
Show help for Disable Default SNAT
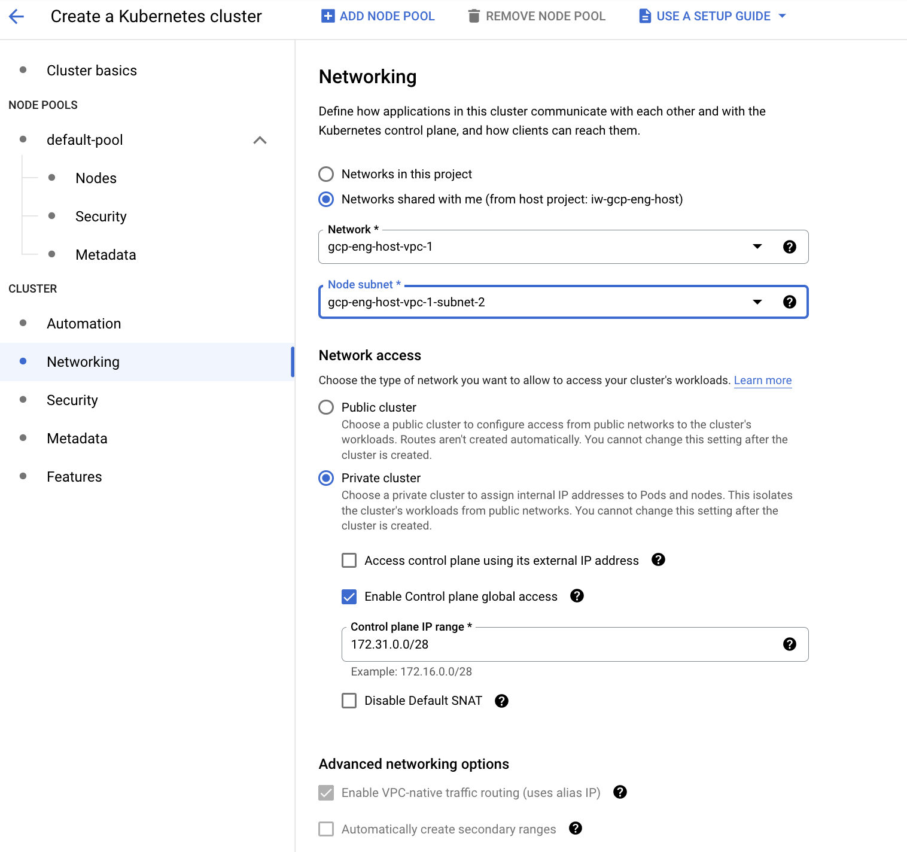click(501, 701)
